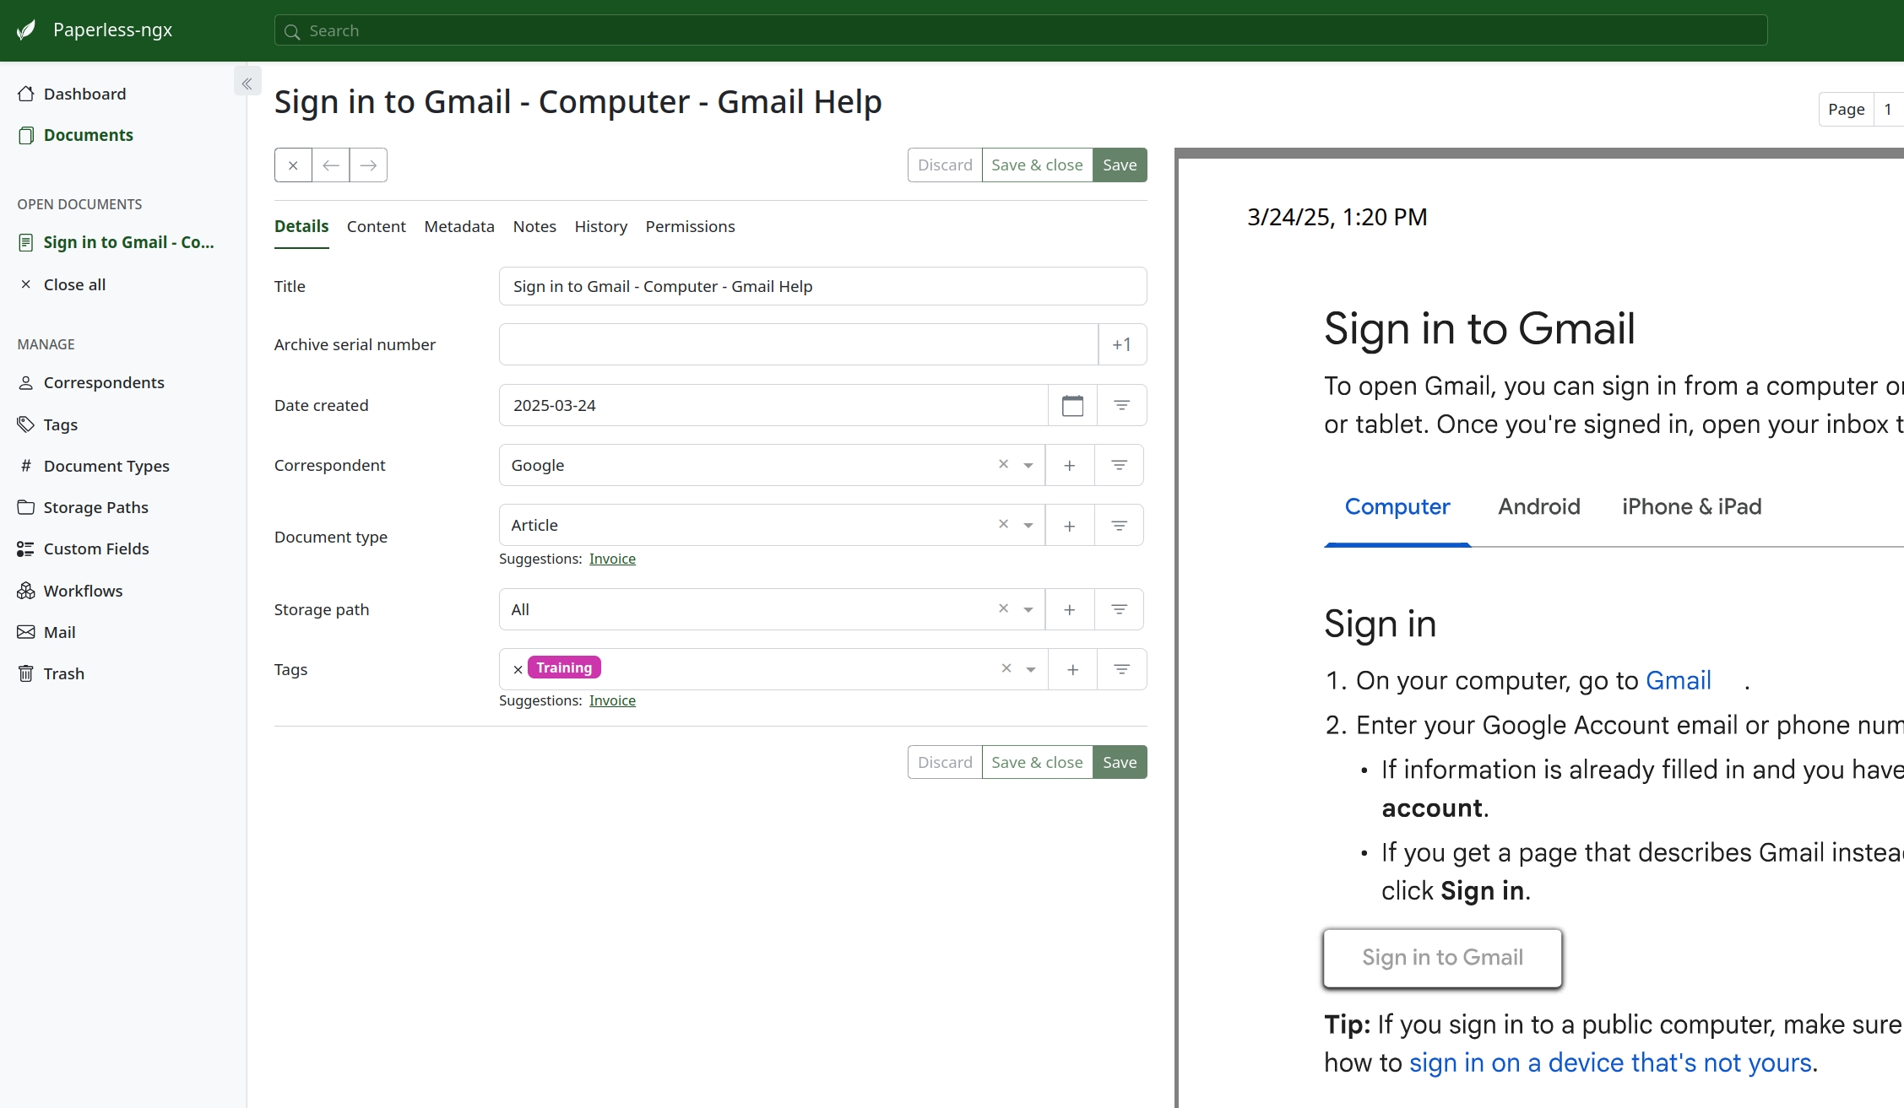1904x1108 pixels.
Task: Expand the Correspondent dropdown
Action: (1028, 466)
